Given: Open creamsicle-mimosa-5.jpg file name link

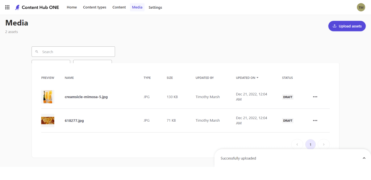Looking at the screenshot, I should click(x=86, y=97).
